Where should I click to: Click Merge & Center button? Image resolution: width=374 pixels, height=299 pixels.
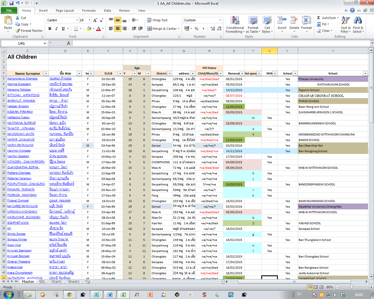161,29
